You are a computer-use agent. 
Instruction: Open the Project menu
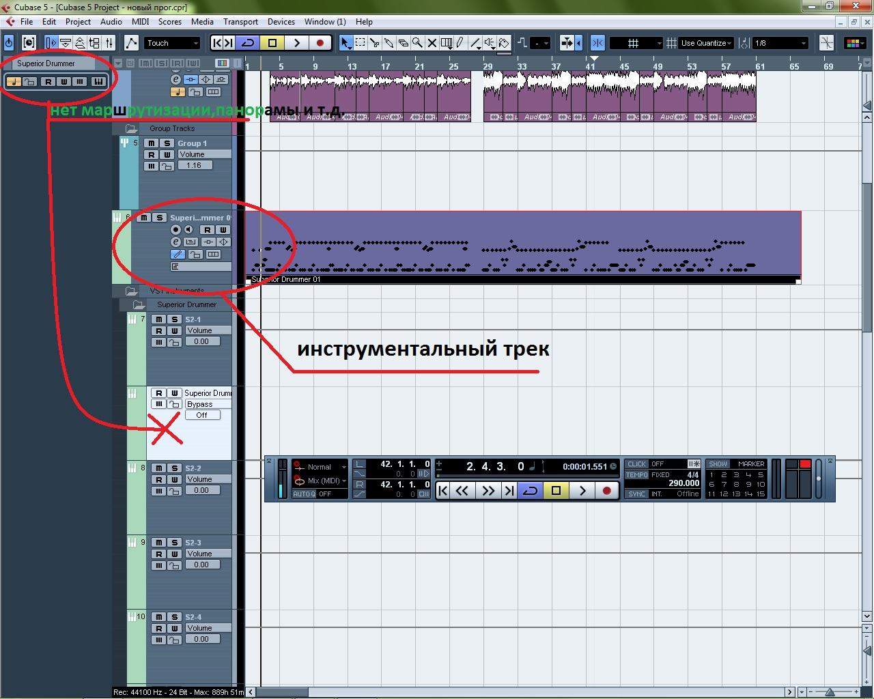78,22
